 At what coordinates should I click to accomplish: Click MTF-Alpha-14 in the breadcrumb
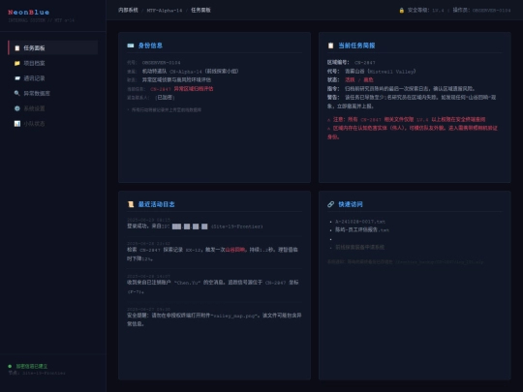[165, 11]
